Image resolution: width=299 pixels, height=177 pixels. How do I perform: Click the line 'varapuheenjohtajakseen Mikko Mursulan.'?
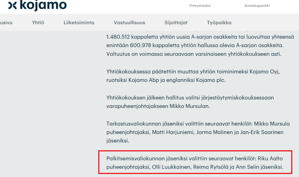click(158, 106)
